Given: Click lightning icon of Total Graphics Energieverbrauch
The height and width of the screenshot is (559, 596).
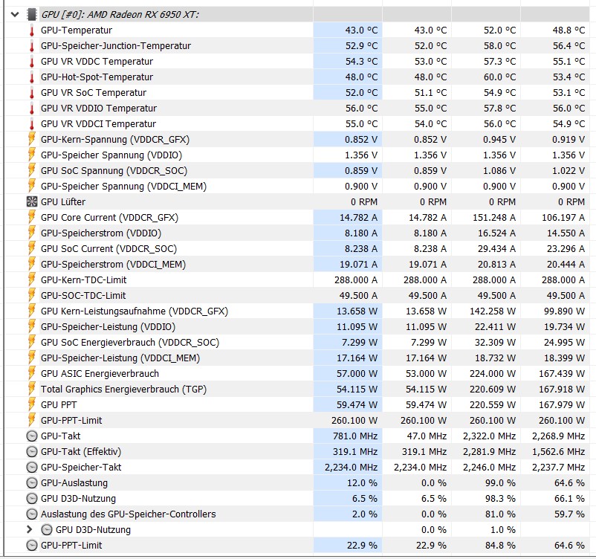Looking at the screenshot, I should click(32, 389).
